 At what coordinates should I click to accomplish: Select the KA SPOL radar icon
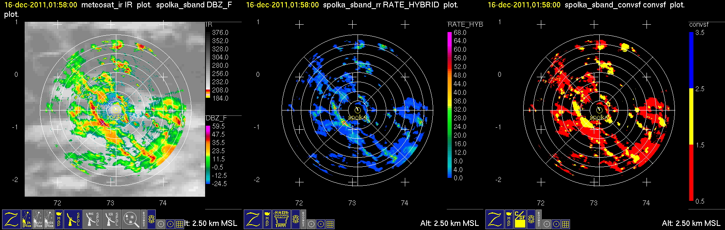[x=112, y=219]
